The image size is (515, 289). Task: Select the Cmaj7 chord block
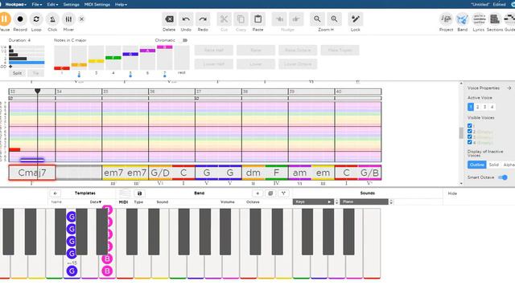tap(32, 173)
